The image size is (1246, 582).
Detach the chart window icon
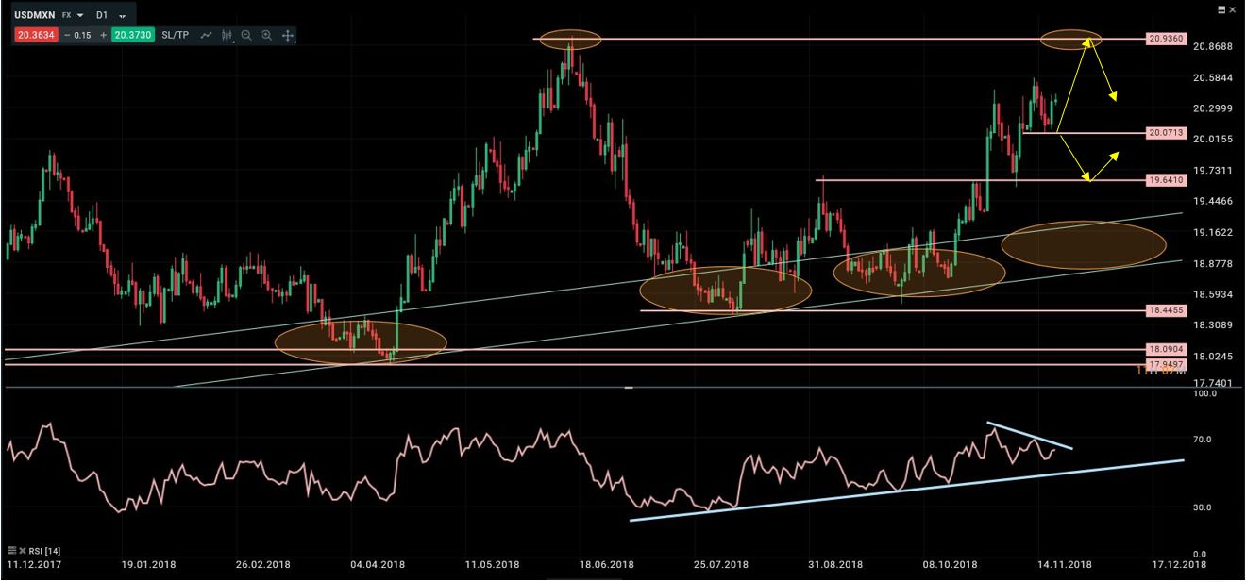[x=1221, y=9]
